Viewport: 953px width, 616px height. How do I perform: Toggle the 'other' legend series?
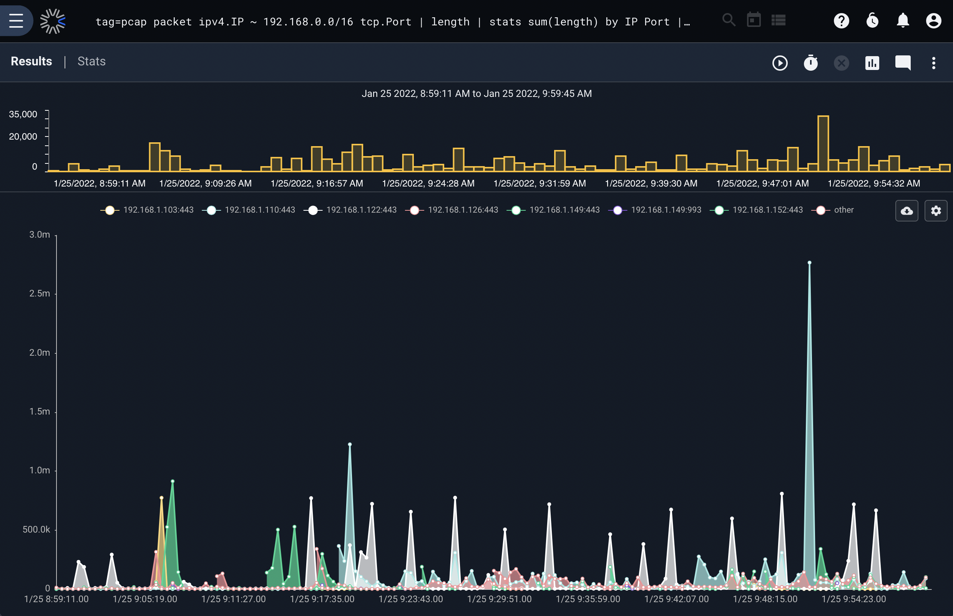tap(832, 210)
